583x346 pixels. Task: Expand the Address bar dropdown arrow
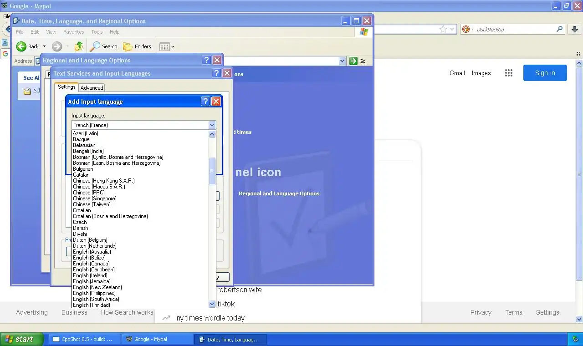[343, 61]
